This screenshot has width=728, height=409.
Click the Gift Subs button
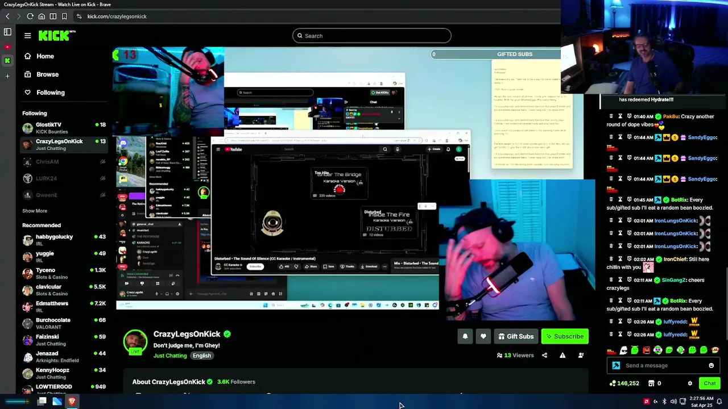[516, 336]
